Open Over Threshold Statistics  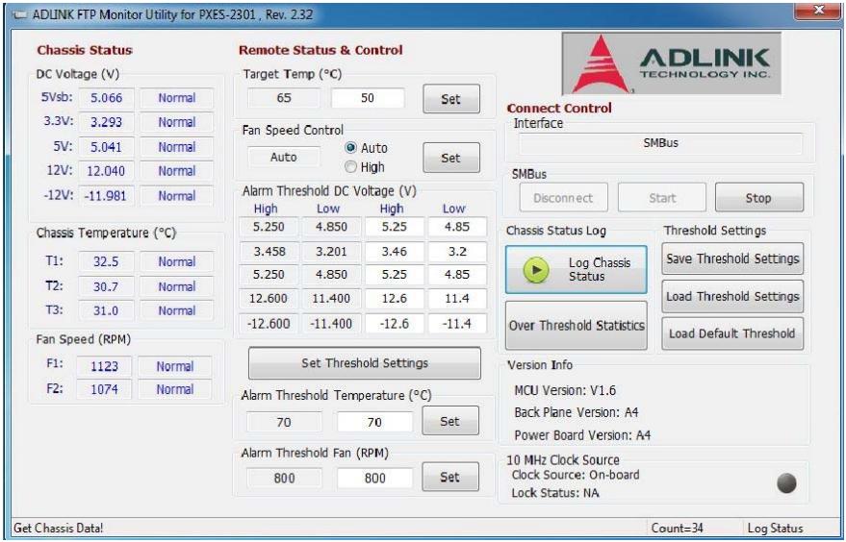[x=577, y=326]
